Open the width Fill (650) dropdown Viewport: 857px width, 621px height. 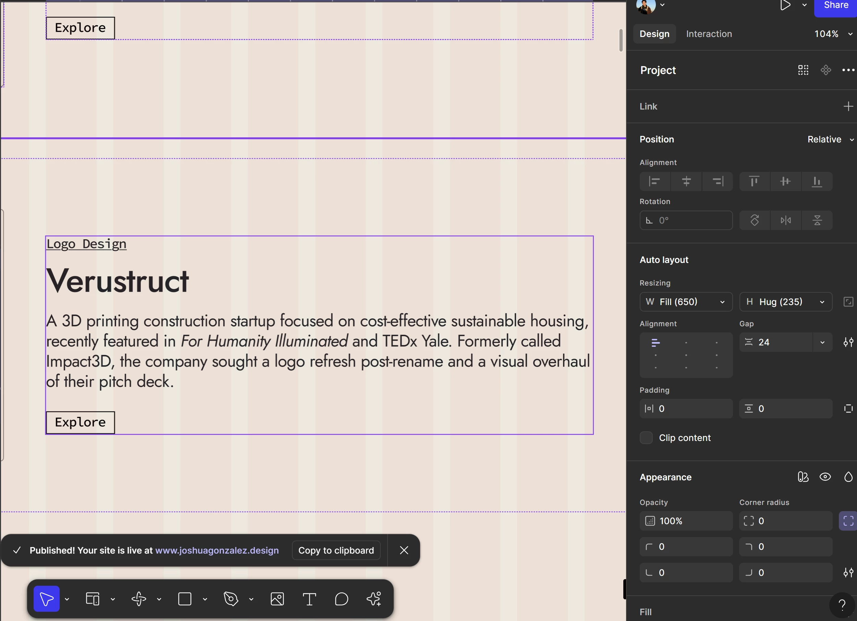[x=686, y=302]
